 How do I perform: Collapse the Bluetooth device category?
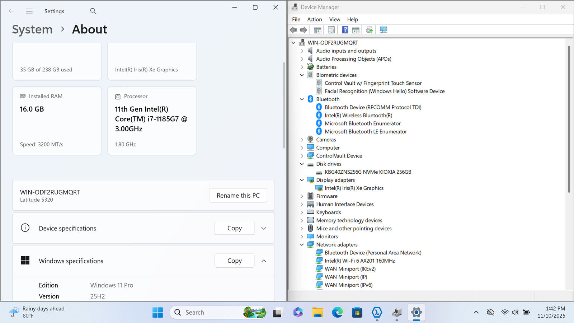(x=302, y=99)
